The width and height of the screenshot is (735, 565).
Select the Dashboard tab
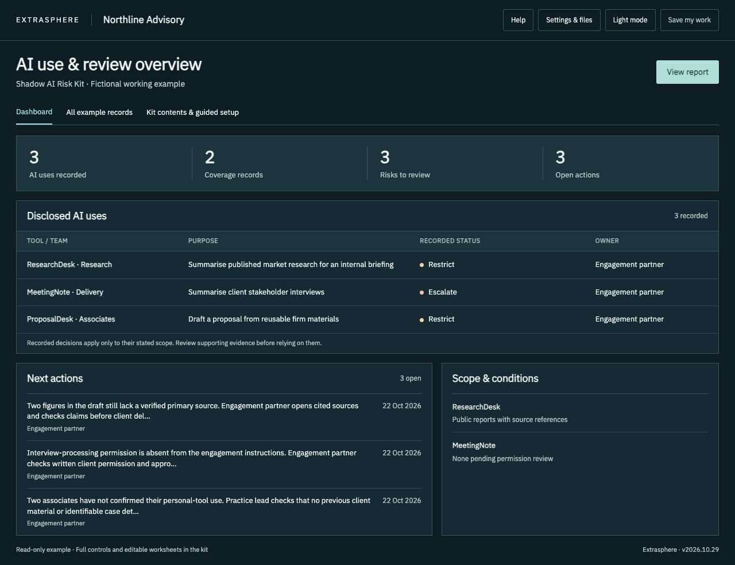(34, 112)
